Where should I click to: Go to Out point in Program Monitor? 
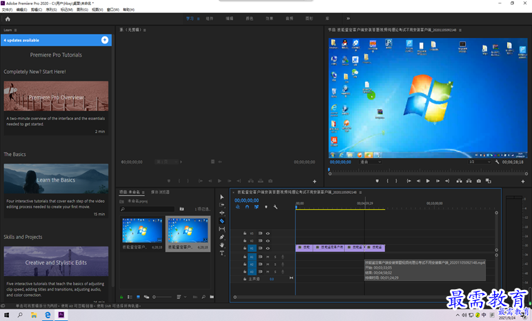pyautogui.click(x=447, y=181)
